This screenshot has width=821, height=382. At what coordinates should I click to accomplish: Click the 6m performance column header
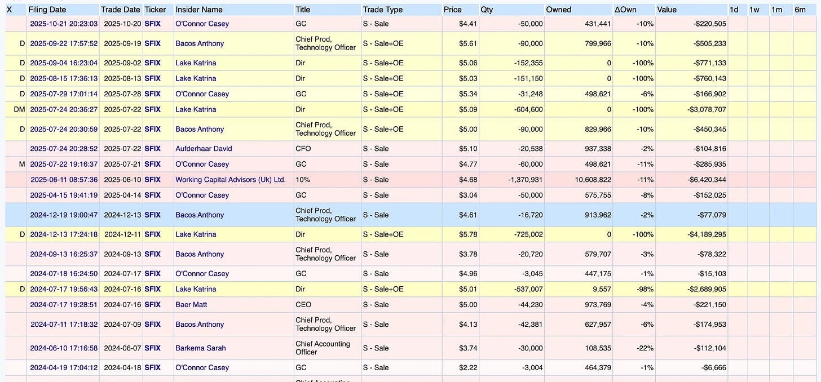pyautogui.click(x=800, y=10)
